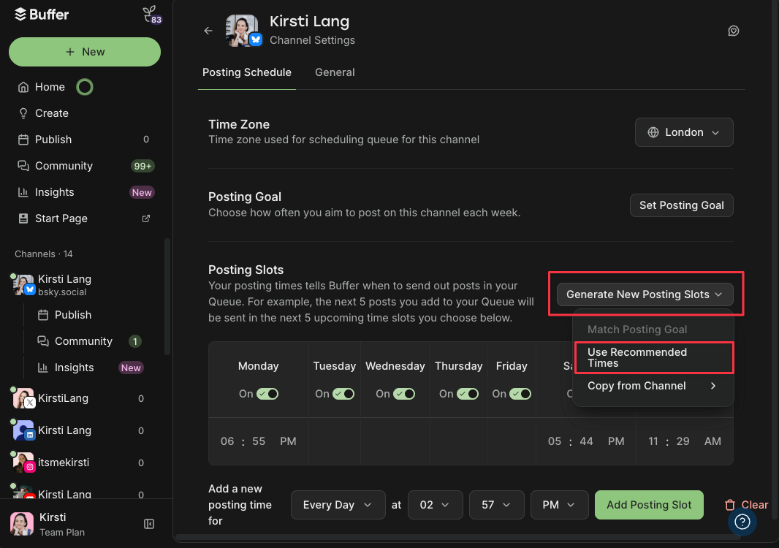Viewport: 779px width, 548px height.
Task: Select Kirsti Lang bsky.social channel
Action: click(64, 285)
